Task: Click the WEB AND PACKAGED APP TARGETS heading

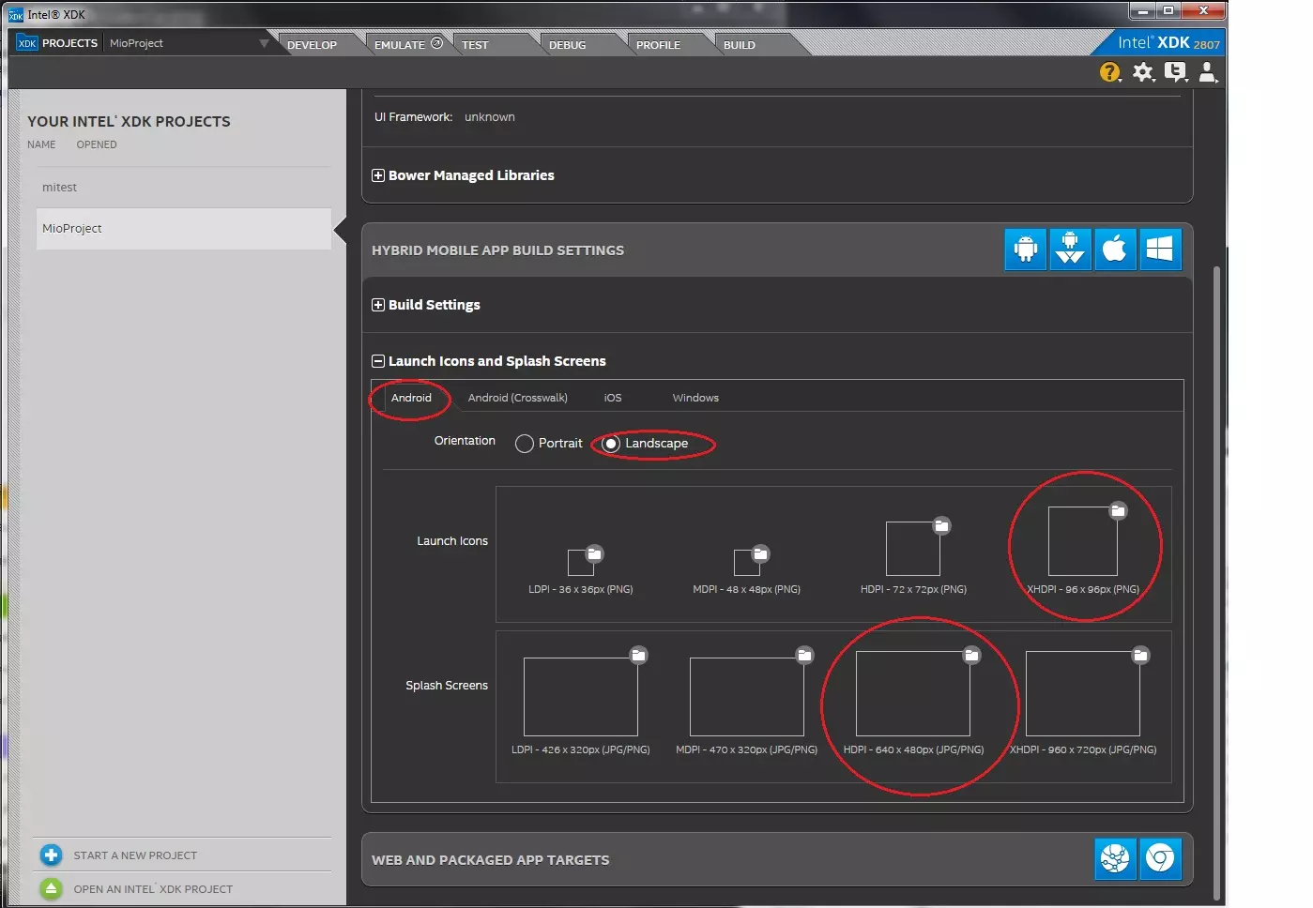Action: pos(490,860)
